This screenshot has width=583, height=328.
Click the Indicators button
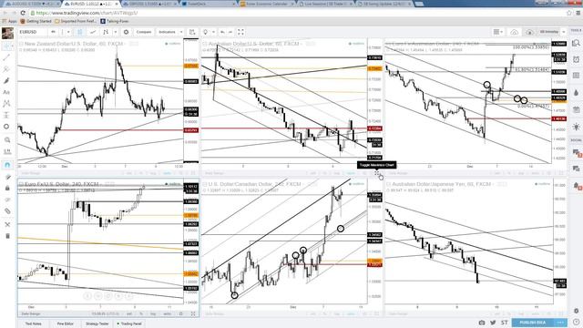click(167, 32)
